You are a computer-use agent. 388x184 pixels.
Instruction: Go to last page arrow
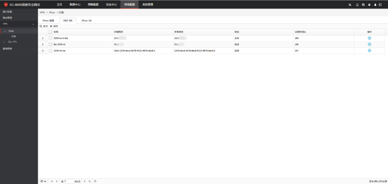coord(89,181)
